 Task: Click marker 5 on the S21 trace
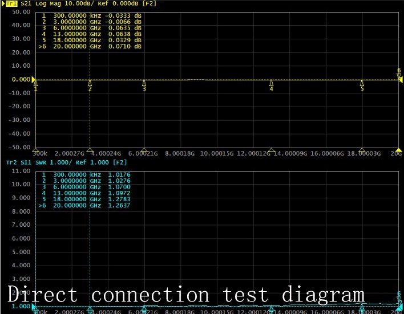tap(362, 85)
